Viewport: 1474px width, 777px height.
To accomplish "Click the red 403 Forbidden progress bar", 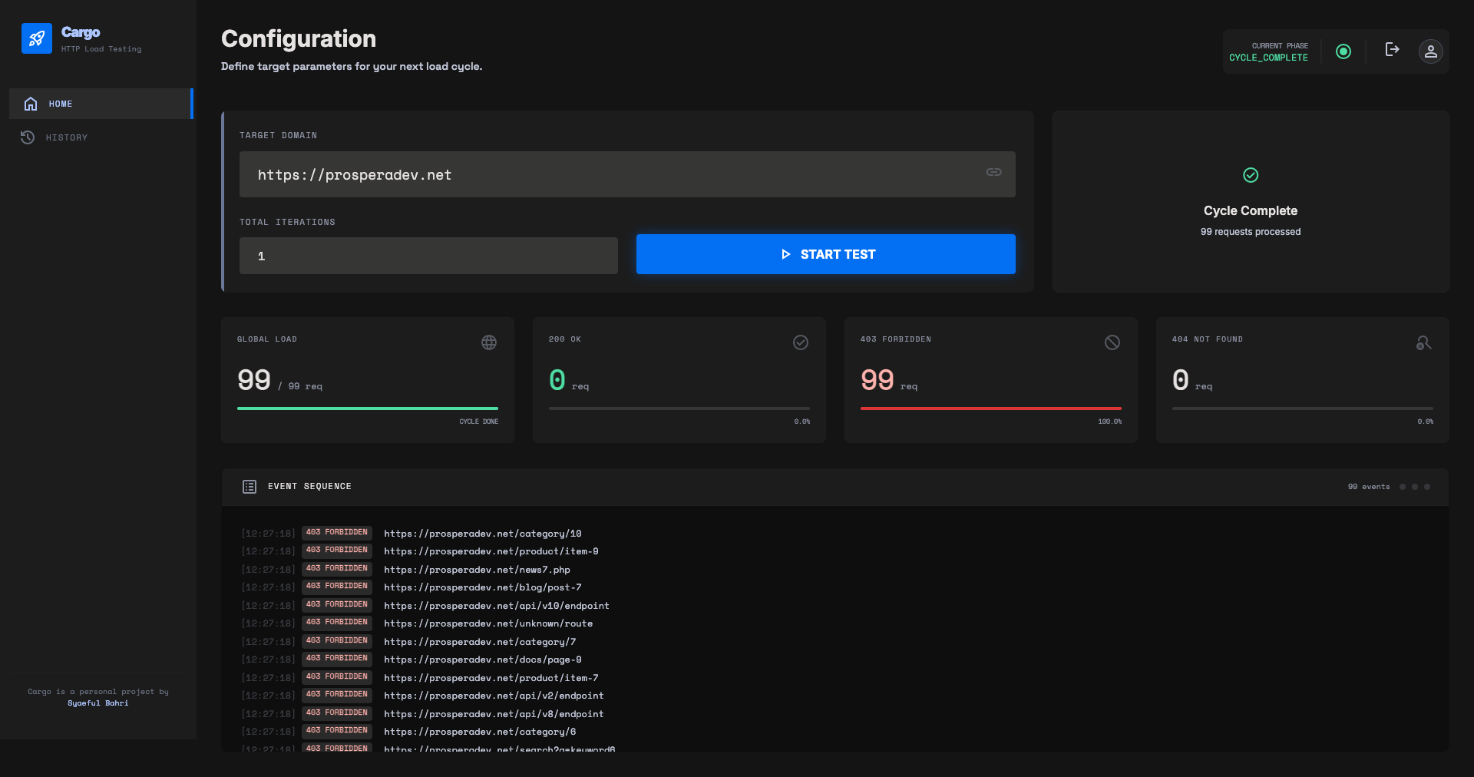I will tap(990, 408).
